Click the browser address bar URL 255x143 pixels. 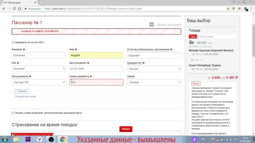tap(93, 9)
